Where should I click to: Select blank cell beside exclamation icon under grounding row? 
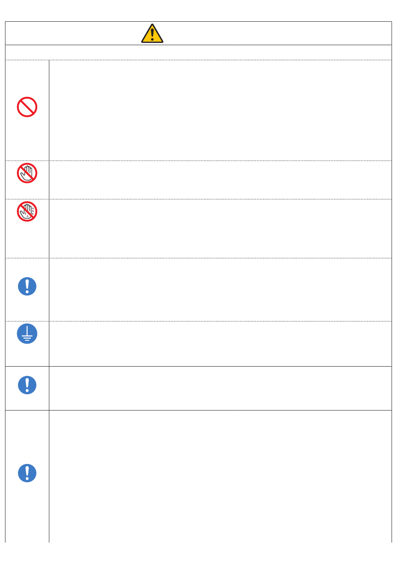220,388
